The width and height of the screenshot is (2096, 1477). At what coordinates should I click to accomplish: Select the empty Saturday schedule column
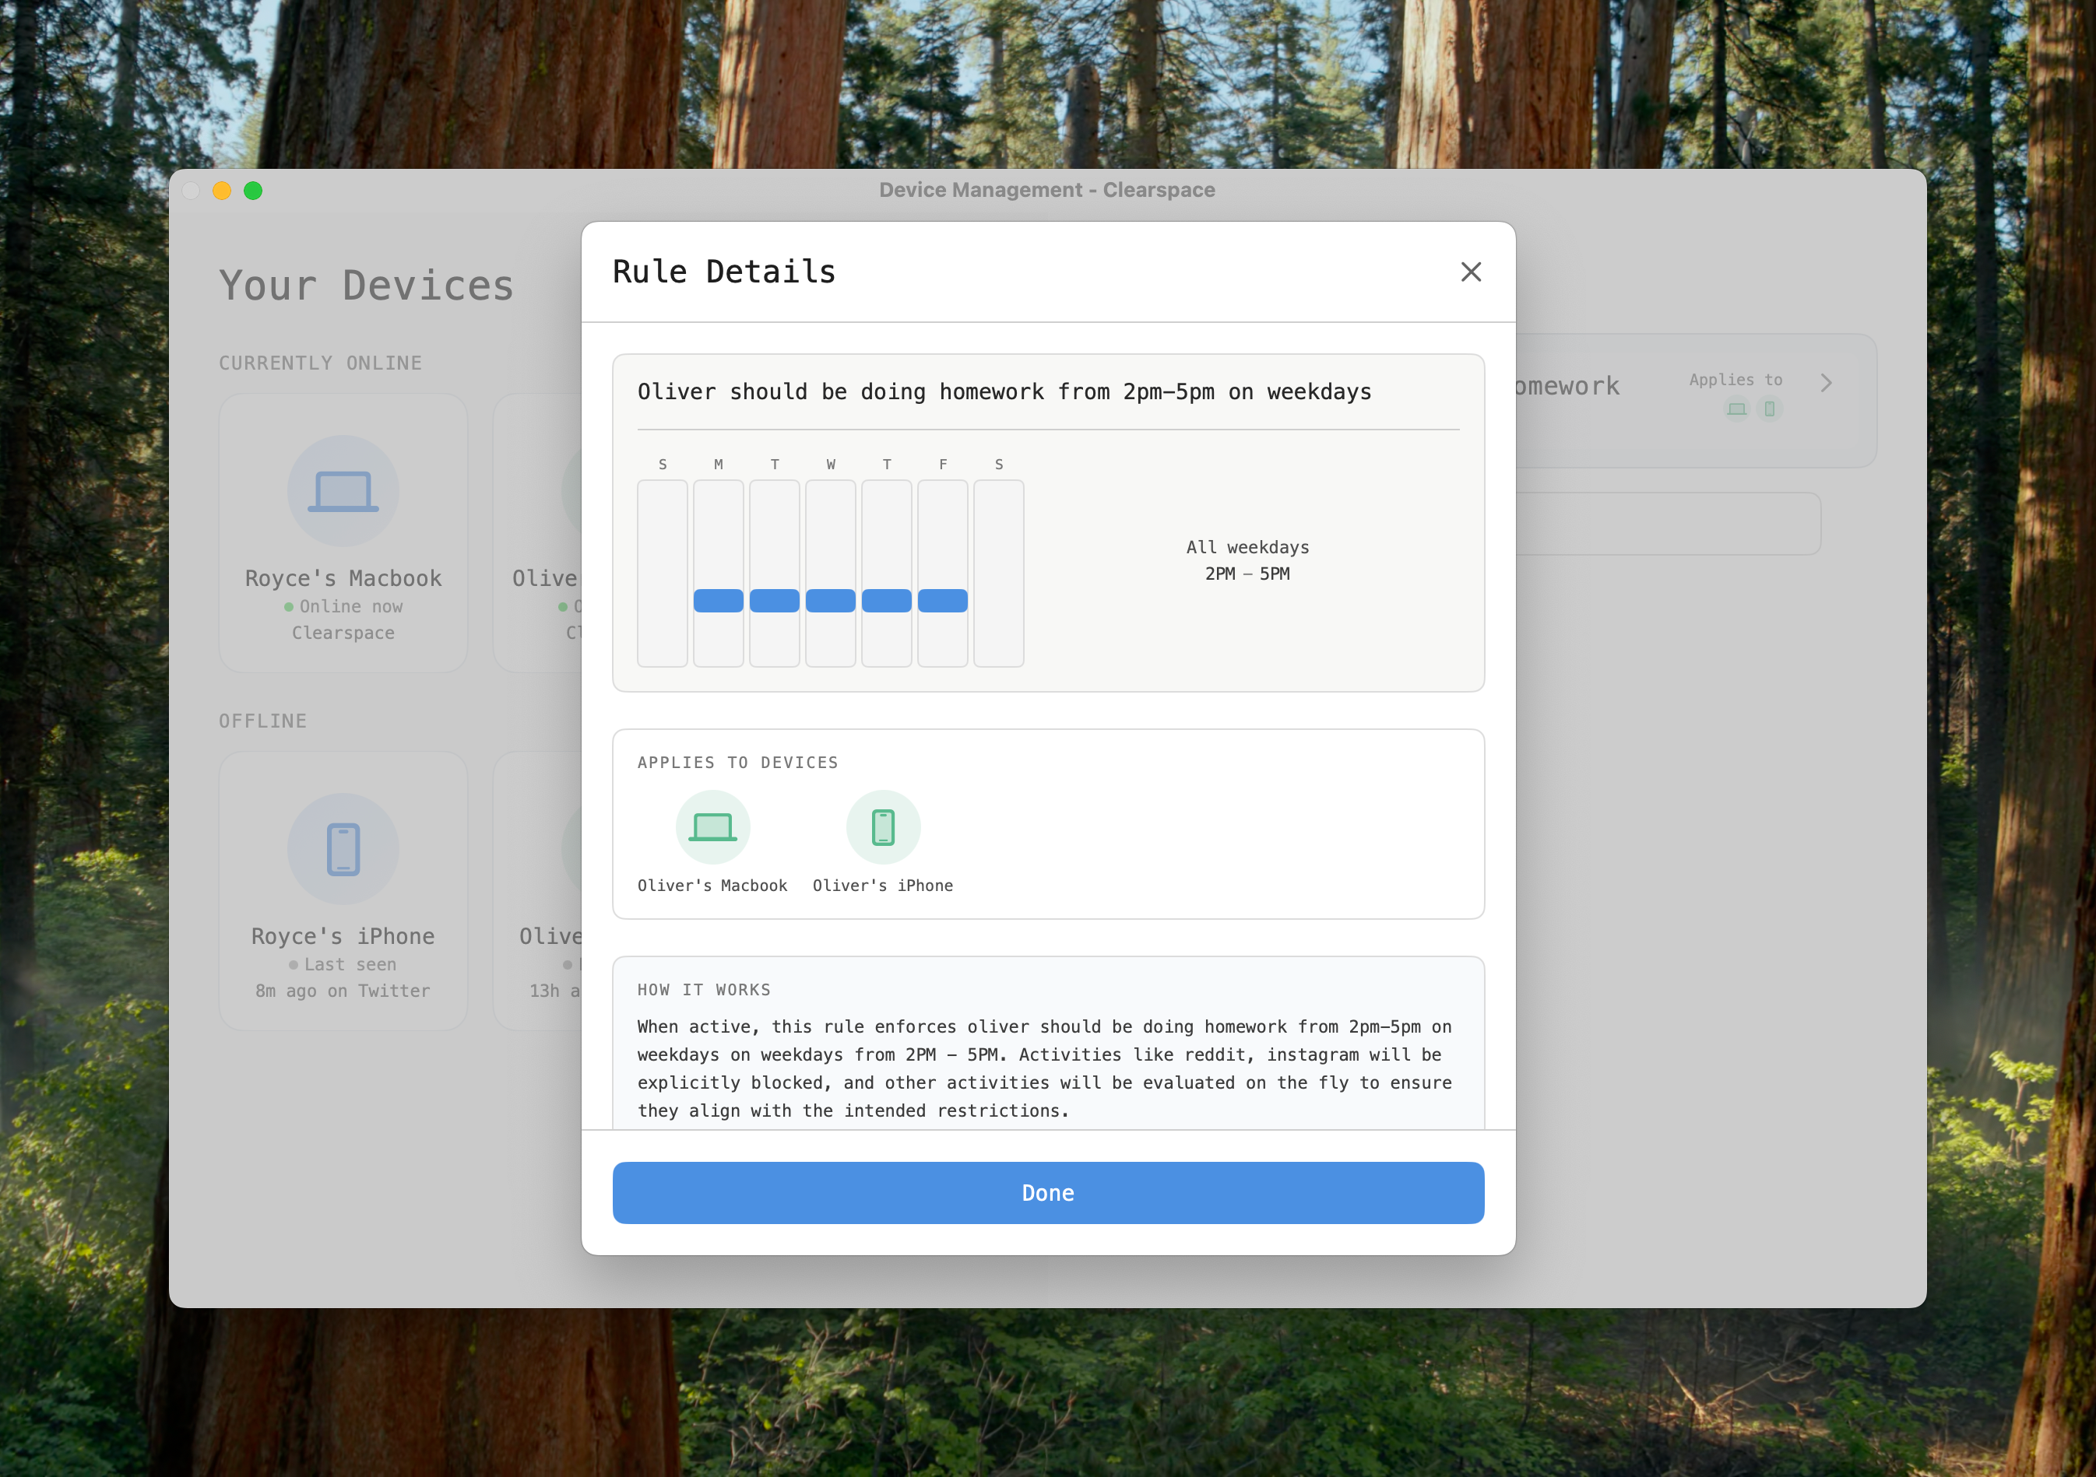999,573
